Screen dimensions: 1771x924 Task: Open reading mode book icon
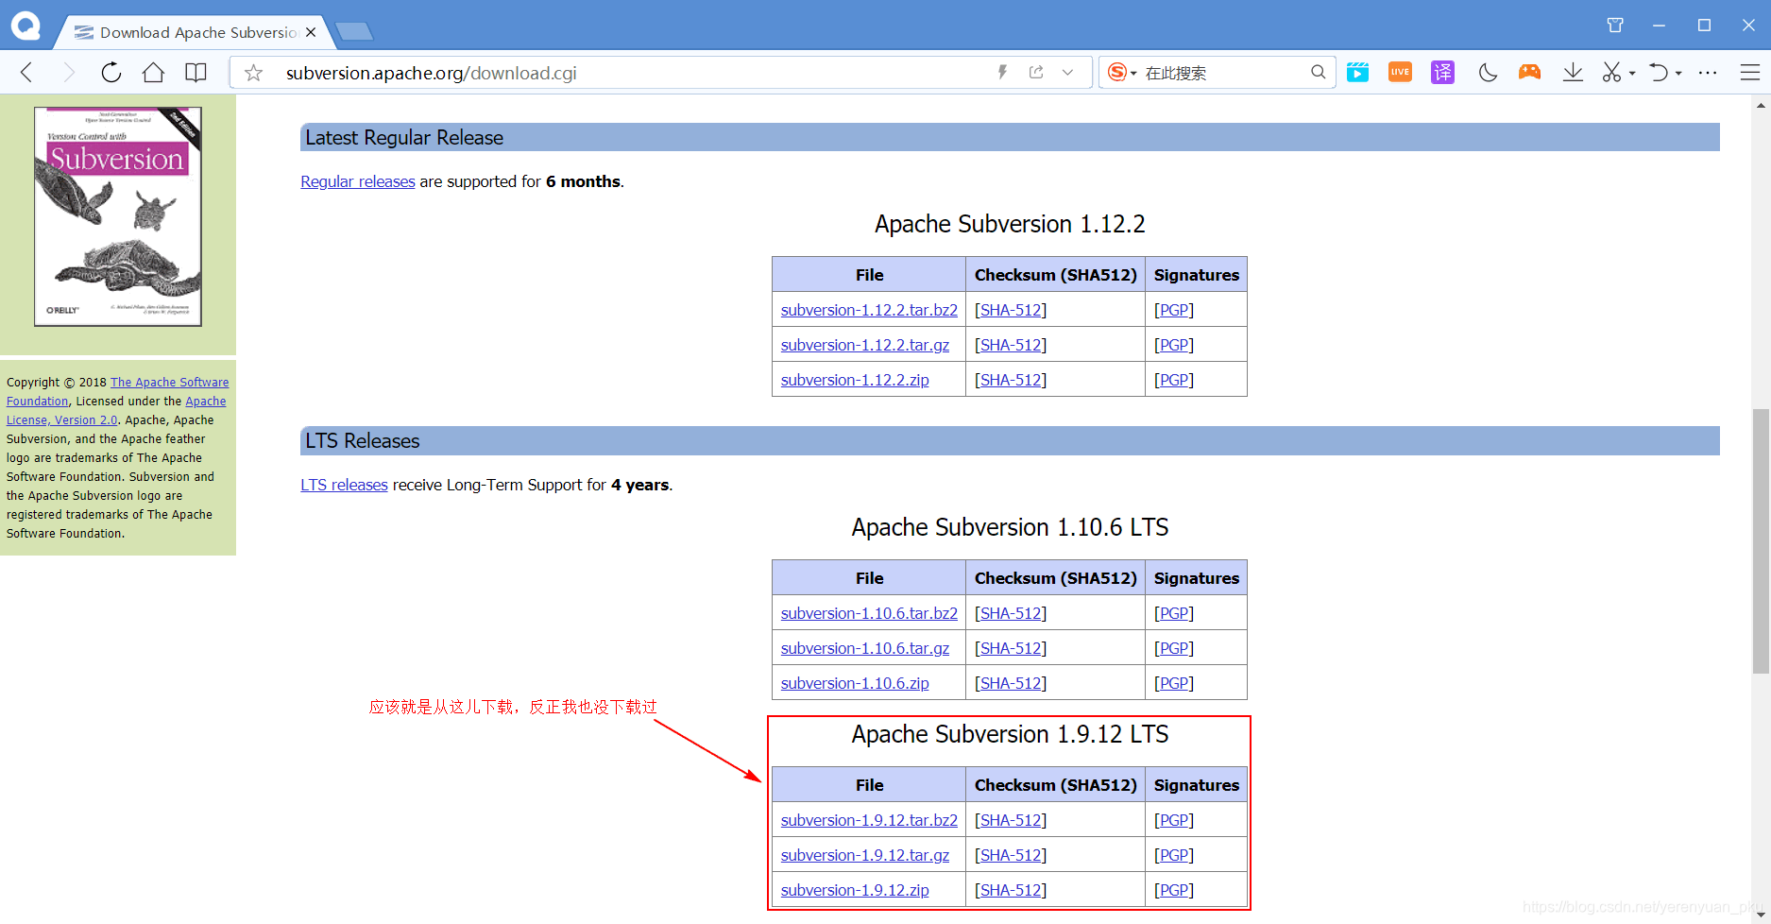(196, 73)
